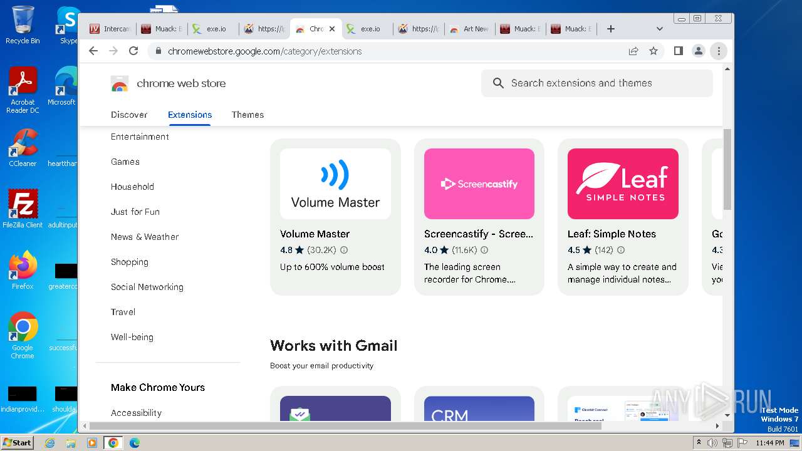Click the search magnifier icon
Screen dimensions: 802x451
pyautogui.click(x=498, y=83)
